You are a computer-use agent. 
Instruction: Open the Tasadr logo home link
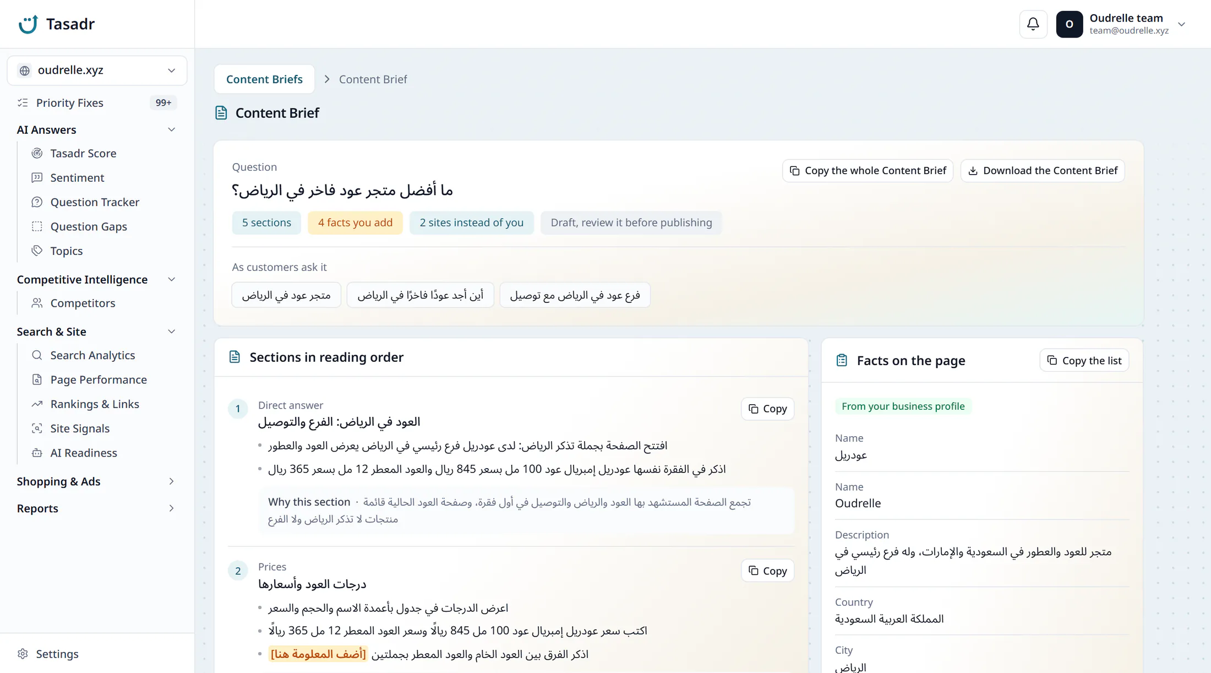tap(56, 24)
